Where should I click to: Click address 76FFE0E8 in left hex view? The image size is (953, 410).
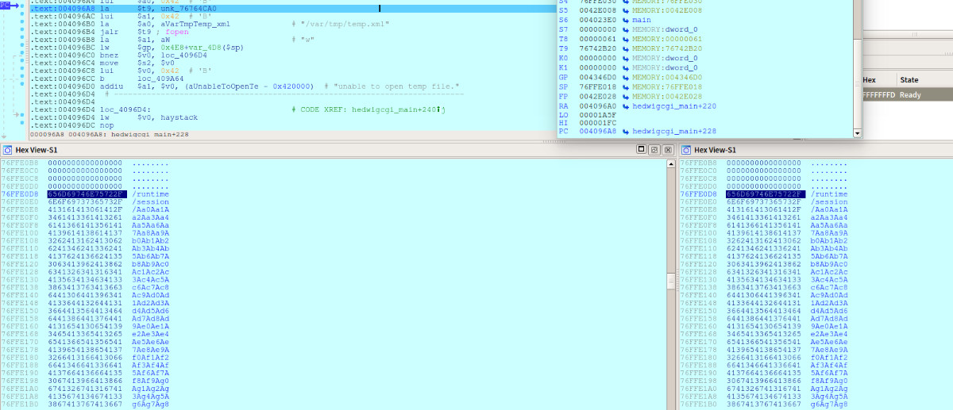(20, 209)
